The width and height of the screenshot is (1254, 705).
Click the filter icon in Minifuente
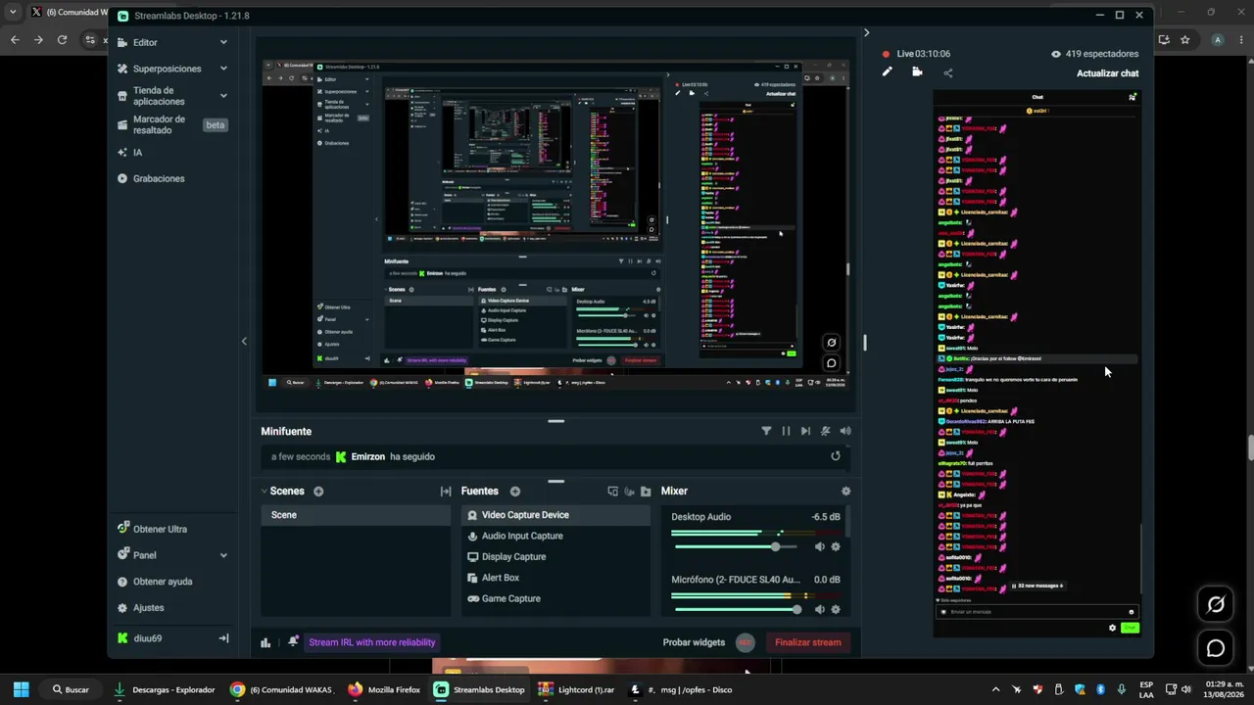pos(766,431)
